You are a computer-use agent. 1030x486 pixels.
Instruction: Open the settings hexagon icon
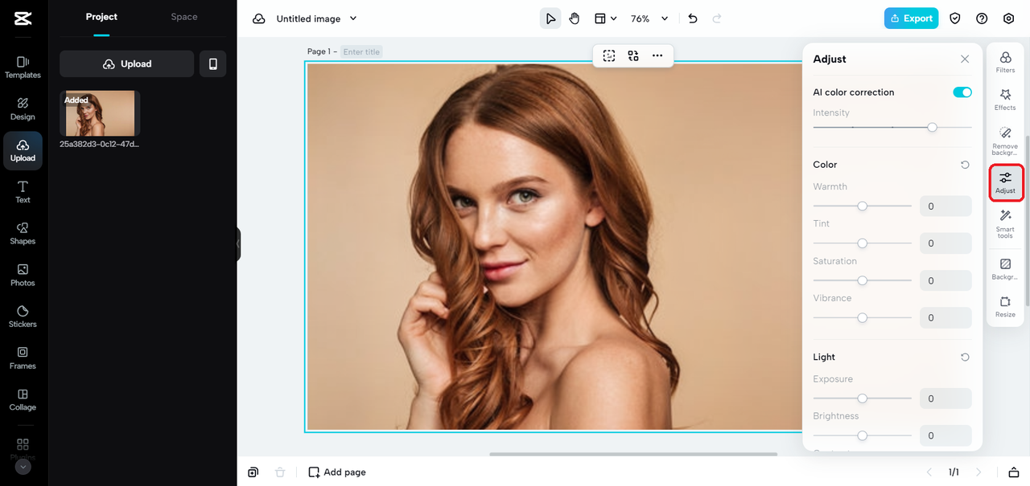1008,18
